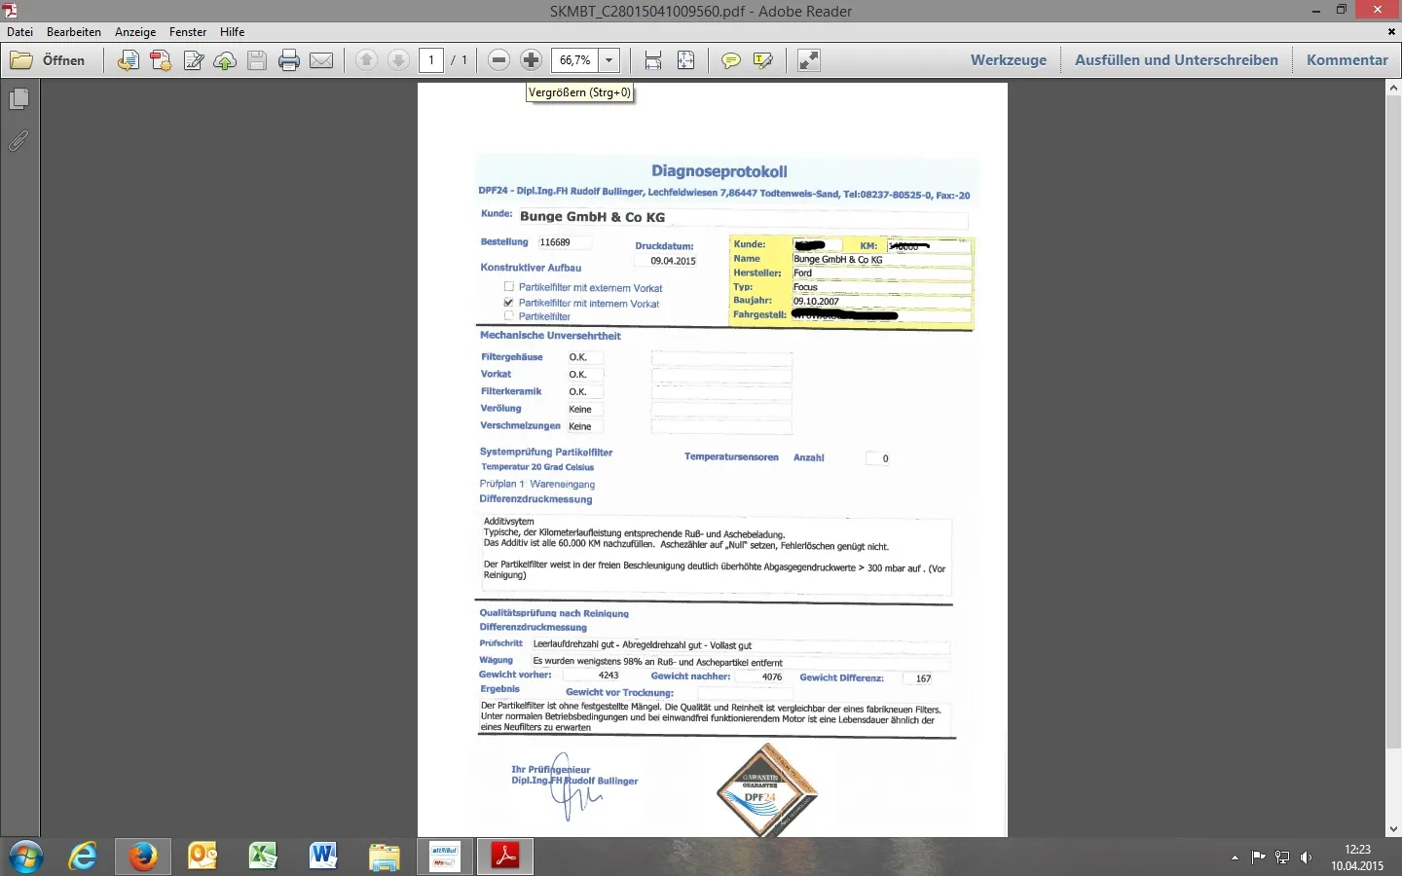Open the Werkzeuge pane
This screenshot has width=1402, height=876.
click(x=1008, y=60)
